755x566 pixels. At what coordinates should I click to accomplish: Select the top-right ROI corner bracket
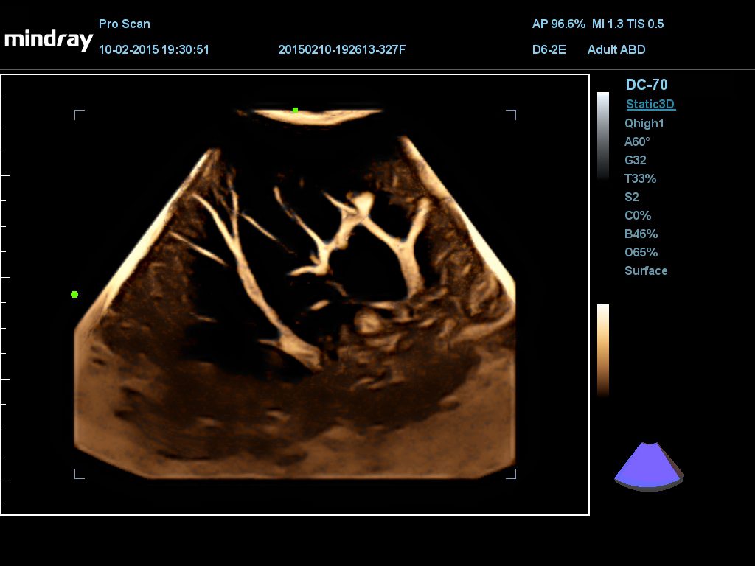click(511, 114)
